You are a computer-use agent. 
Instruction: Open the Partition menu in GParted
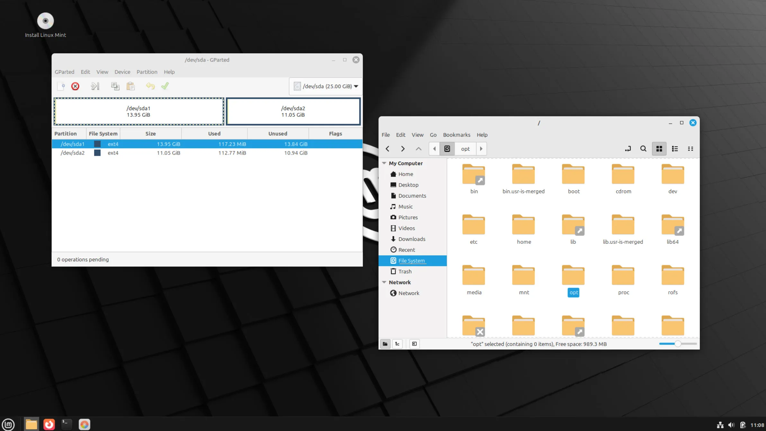(147, 72)
